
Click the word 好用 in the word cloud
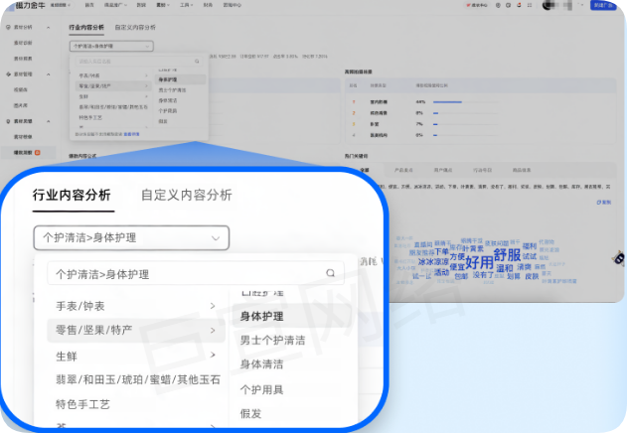[479, 262]
